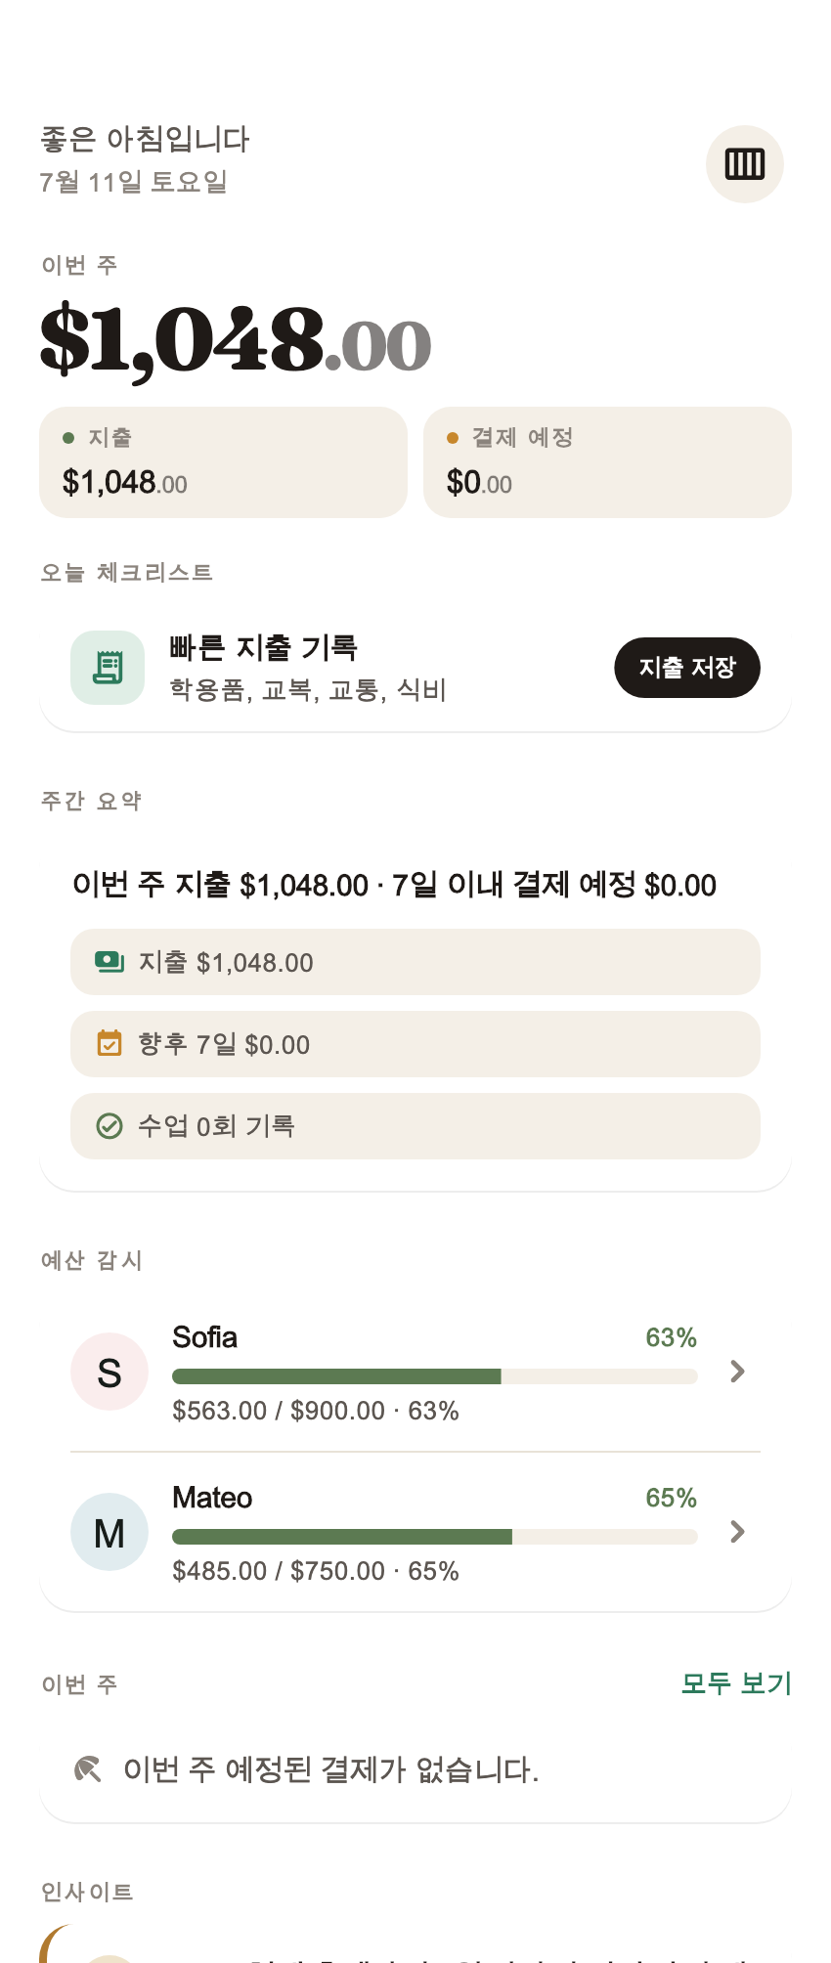Open the column layout icon at top right
This screenshot has width=831, height=1963.
pyautogui.click(x=745, y=164)
